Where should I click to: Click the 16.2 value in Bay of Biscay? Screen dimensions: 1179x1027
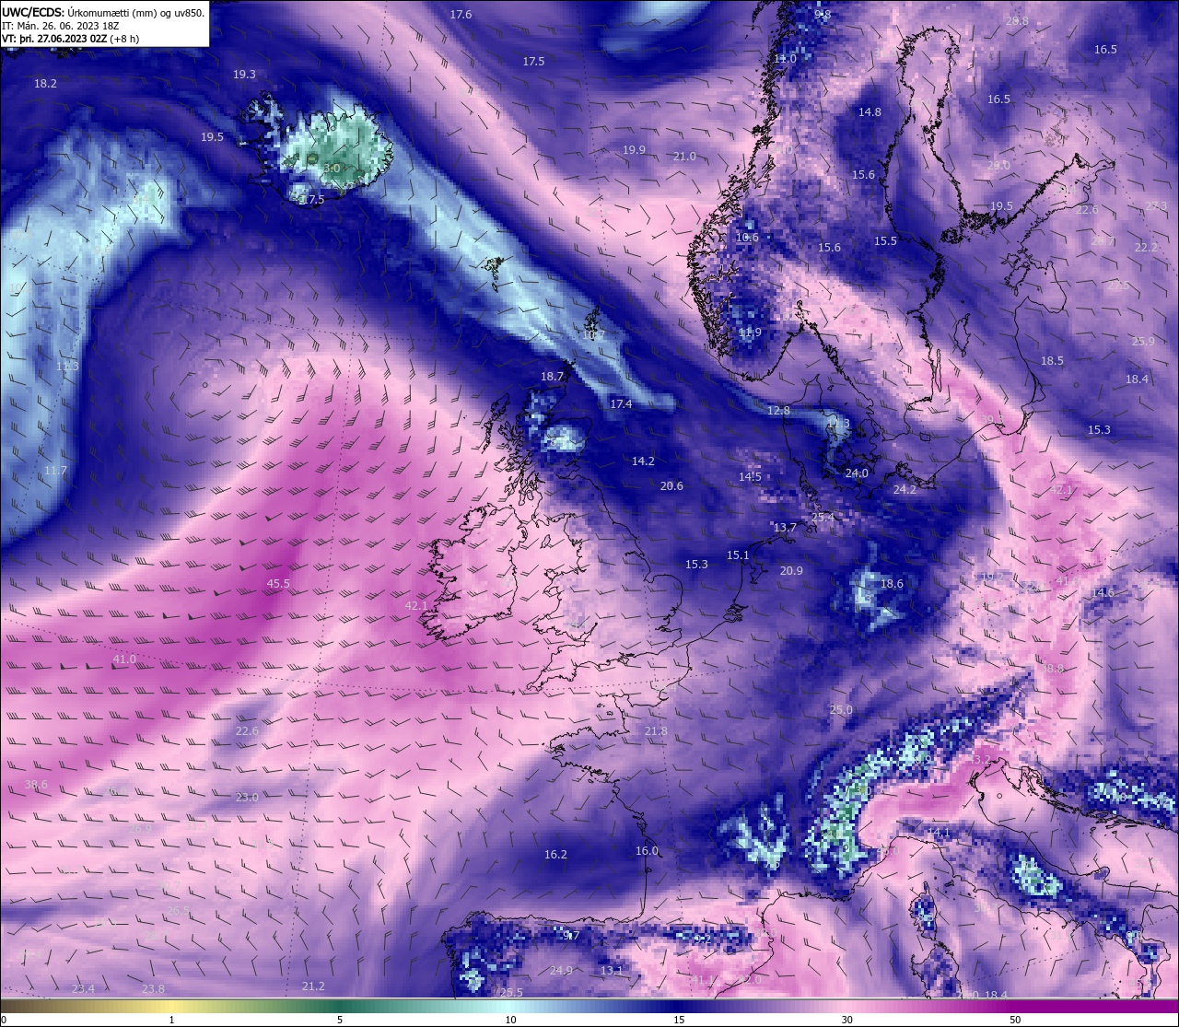click(555, 855)
